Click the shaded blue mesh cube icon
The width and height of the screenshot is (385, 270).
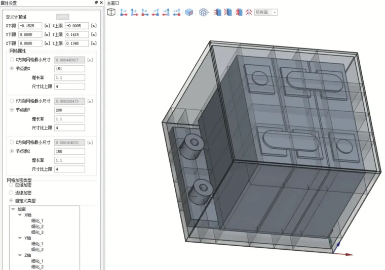coord(189,12)
